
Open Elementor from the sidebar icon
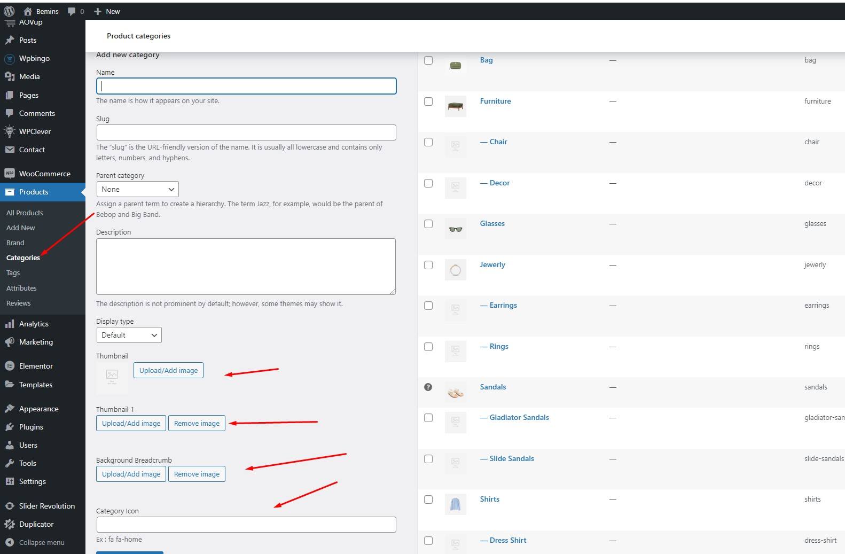(9, 366)
